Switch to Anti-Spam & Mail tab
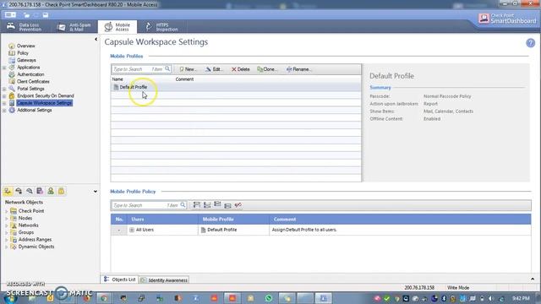 coord(74,27)
